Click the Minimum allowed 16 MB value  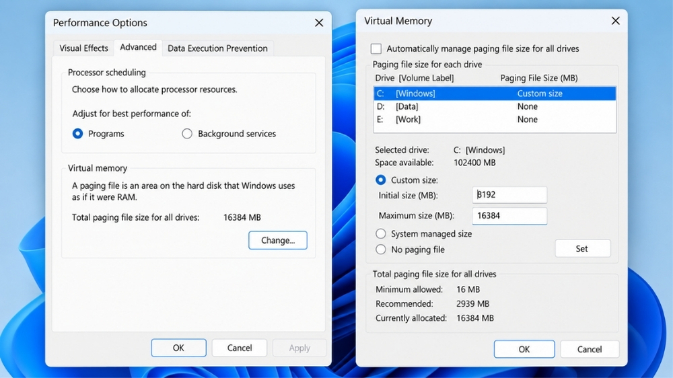pos(468,290)
